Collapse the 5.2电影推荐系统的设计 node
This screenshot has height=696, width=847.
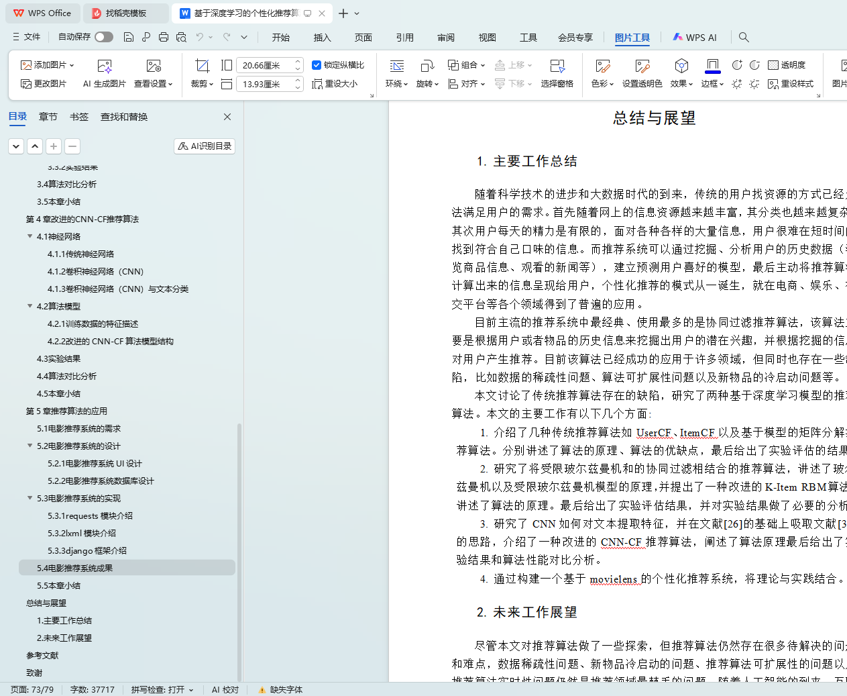[x=30, y=446]
